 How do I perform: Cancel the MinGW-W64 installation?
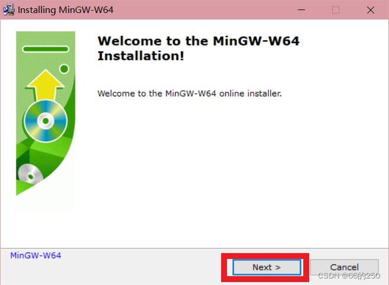click(x=344, y=267)
